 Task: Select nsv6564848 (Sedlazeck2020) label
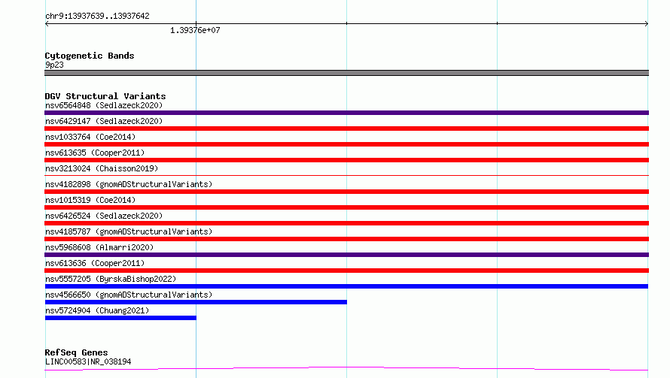point(104,105)
